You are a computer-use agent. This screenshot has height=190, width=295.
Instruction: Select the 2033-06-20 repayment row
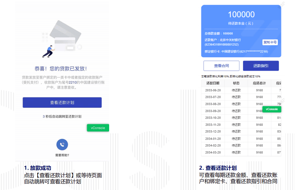point(213,90)
